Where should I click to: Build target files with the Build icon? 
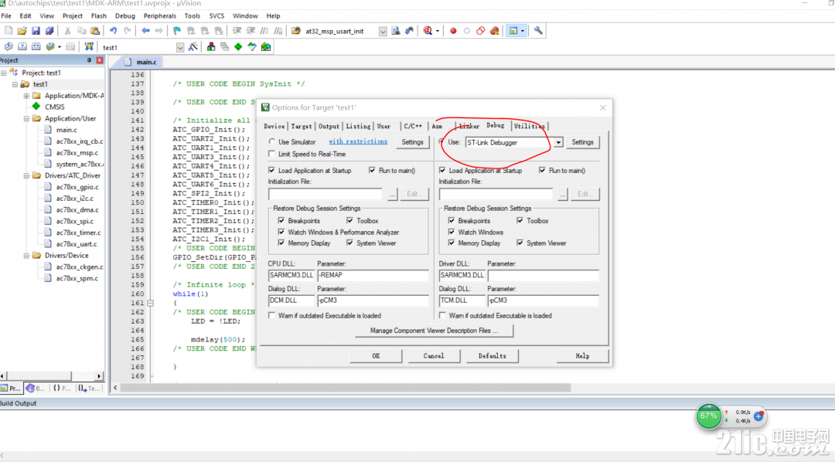(x=22, y=47)
